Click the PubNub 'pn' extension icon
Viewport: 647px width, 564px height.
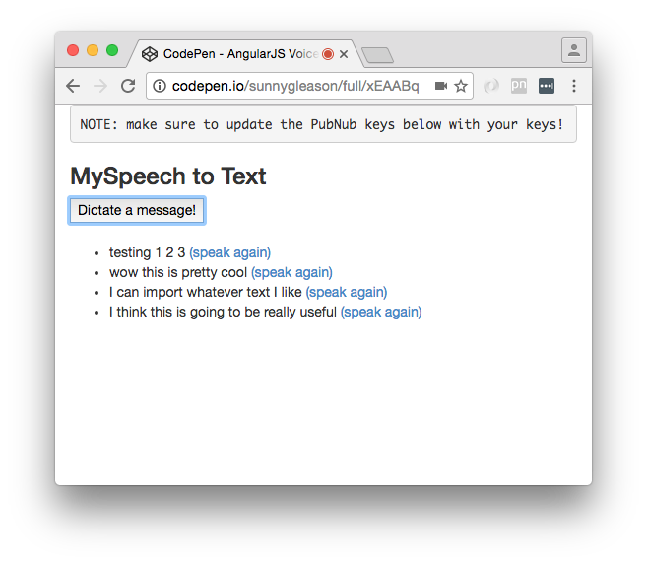pyautogui.click(x=519, y=86)
